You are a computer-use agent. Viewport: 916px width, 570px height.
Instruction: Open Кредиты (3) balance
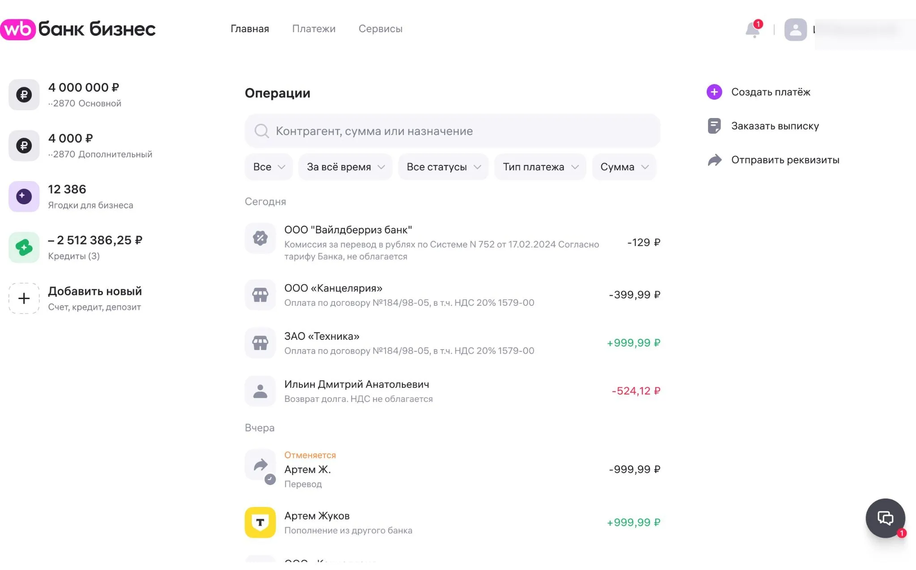76,248
